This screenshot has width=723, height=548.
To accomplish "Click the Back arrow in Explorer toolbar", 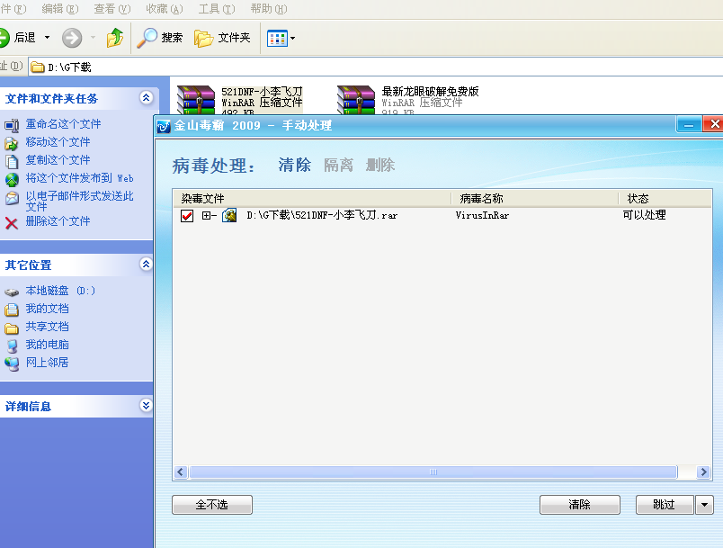I will pos(4,38).
